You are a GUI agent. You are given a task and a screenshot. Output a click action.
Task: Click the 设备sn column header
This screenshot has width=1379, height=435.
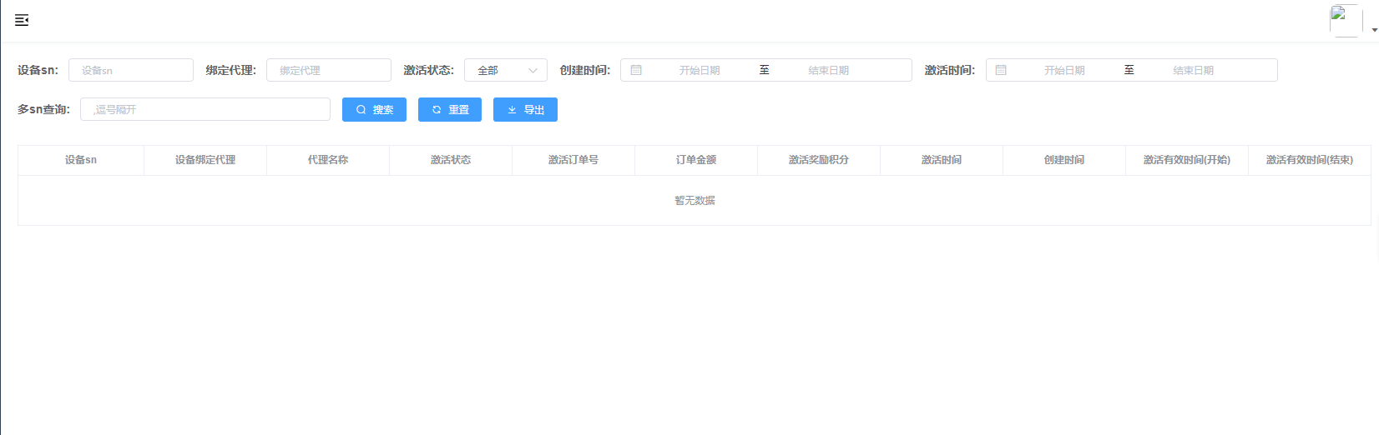81,160
